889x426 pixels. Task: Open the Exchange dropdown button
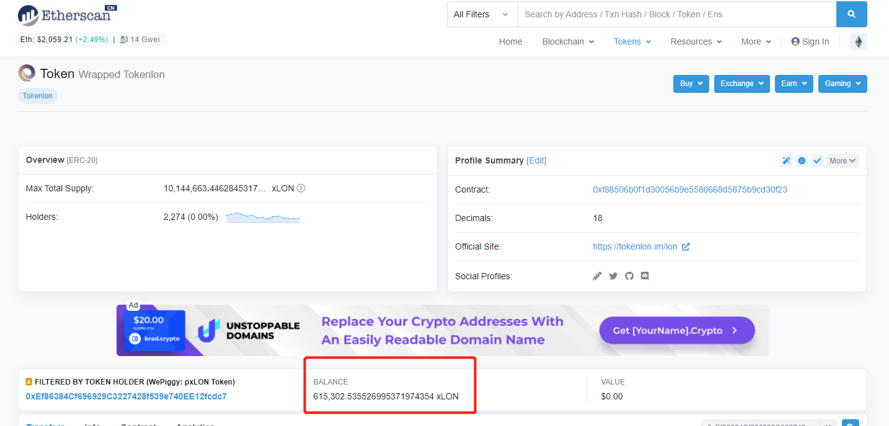742,84
